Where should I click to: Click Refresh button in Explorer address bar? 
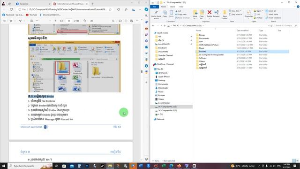[271, 26]
